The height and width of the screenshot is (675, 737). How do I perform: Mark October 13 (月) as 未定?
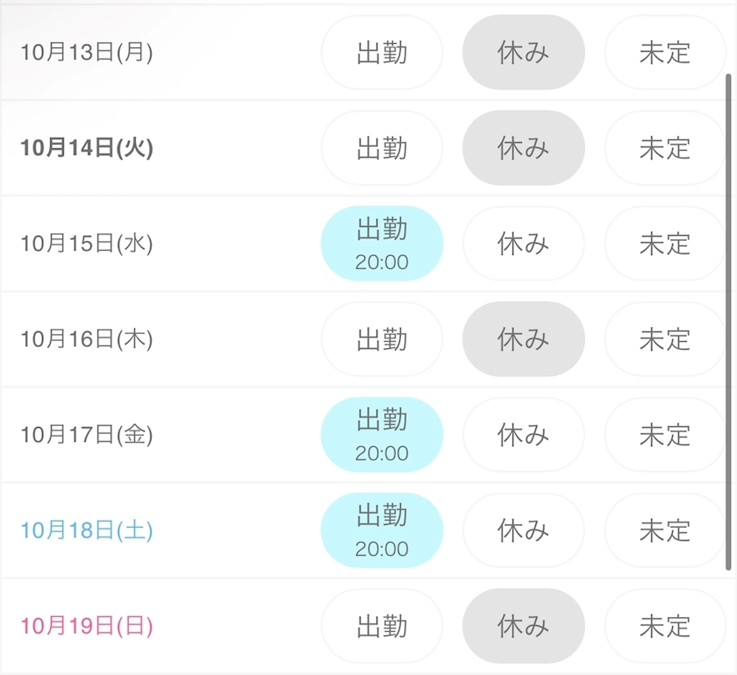click(x=664, y=53)
